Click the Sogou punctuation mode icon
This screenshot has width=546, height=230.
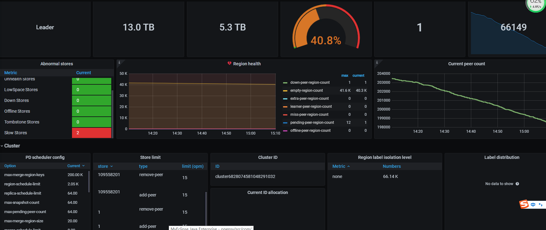click(x=540, y=204)
